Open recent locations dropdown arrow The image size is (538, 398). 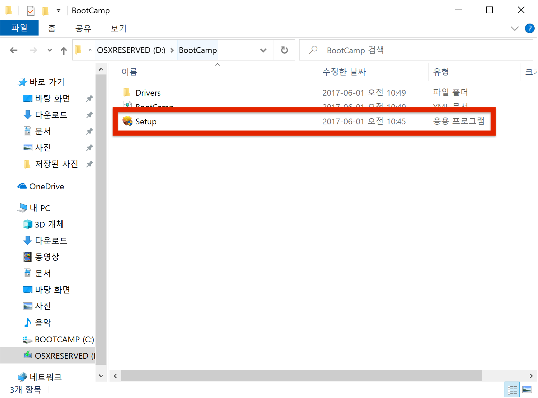tap(50, 50)
